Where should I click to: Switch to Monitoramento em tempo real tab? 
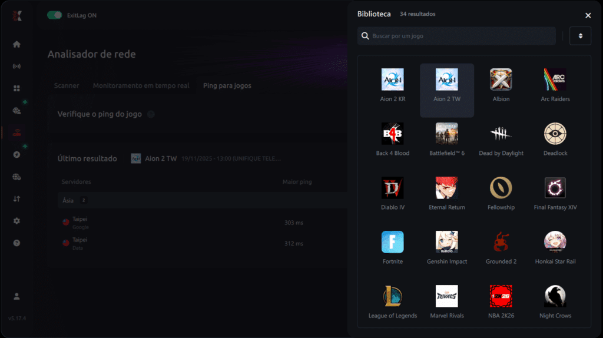[x=141, y=85]
